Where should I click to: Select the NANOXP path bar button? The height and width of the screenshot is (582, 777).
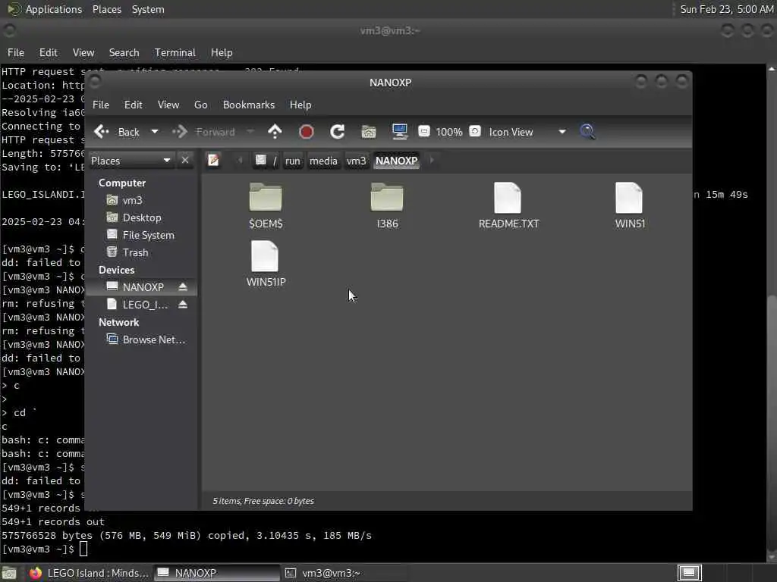[x=396, y=161]
